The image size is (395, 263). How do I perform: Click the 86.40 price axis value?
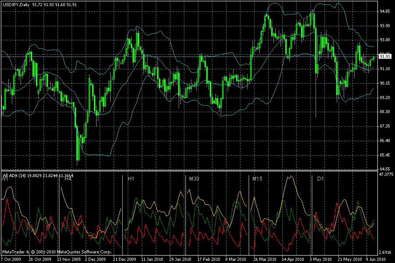pos(384,140)
